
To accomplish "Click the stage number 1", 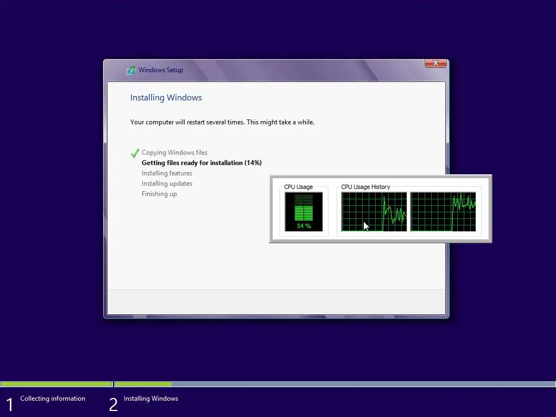I will click(10, 405).
